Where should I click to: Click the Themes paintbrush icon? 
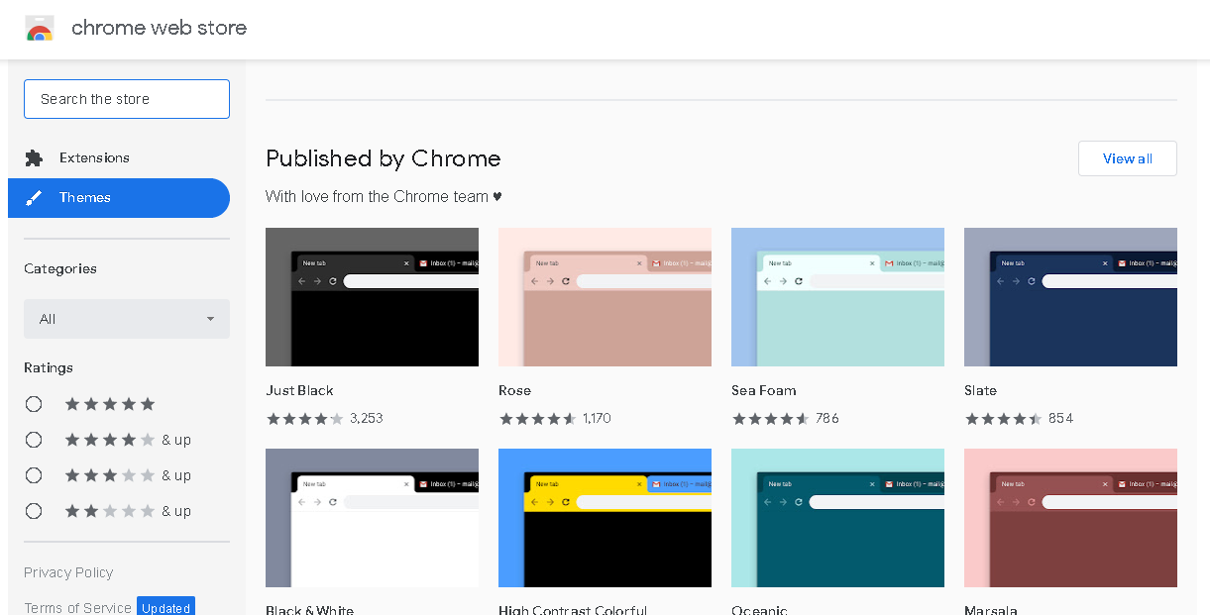(34, 198)
